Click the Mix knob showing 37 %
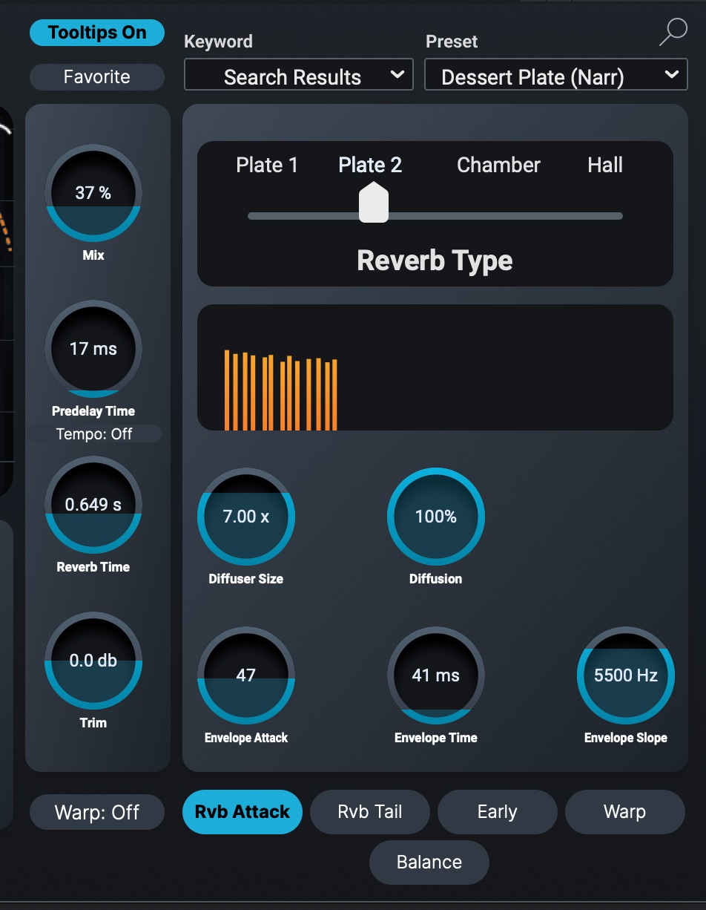This screenshot has width=706, height=910. pyautogui.click(x=93, y=193)
